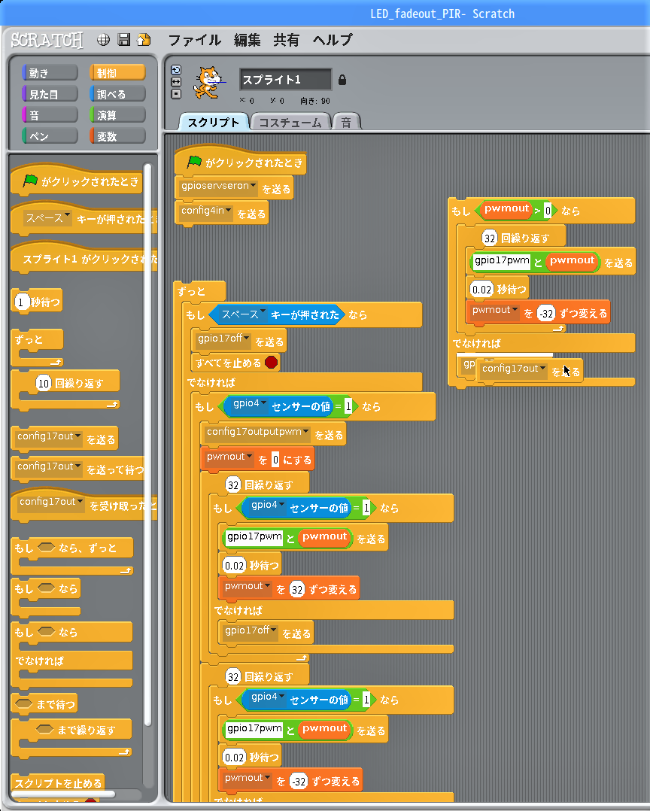Click the 1 秒待つ block in palette

pyautogui.click(x=37, y=302)
